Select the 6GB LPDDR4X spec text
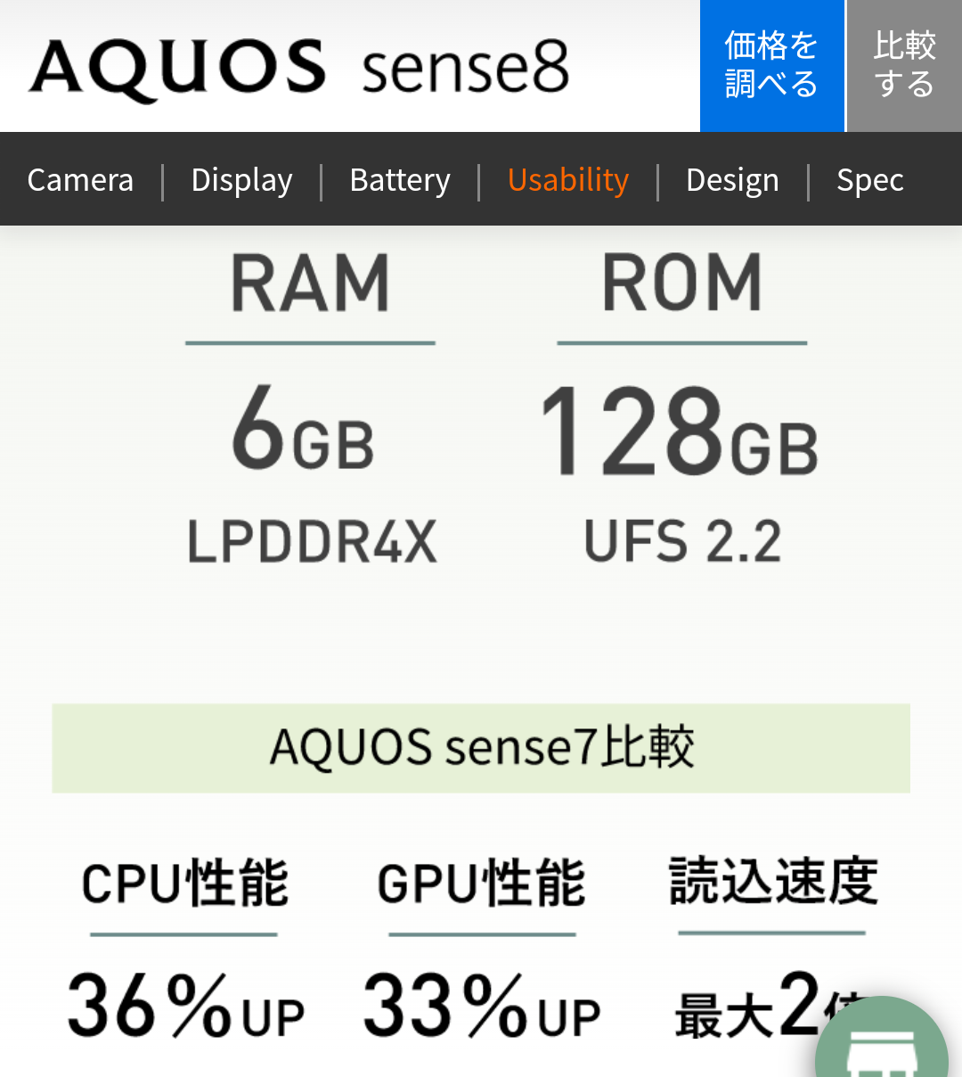This screenshot has height=1077, width=962. tap(310, 473)
